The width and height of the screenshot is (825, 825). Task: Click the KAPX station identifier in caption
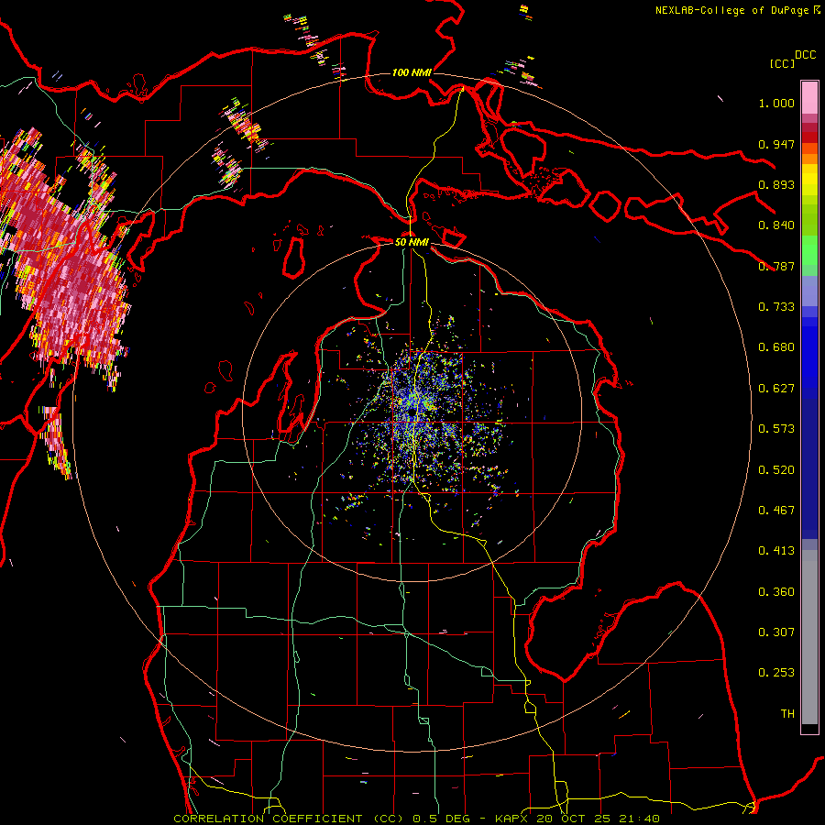pyautogui.click(x=511, y=819)
